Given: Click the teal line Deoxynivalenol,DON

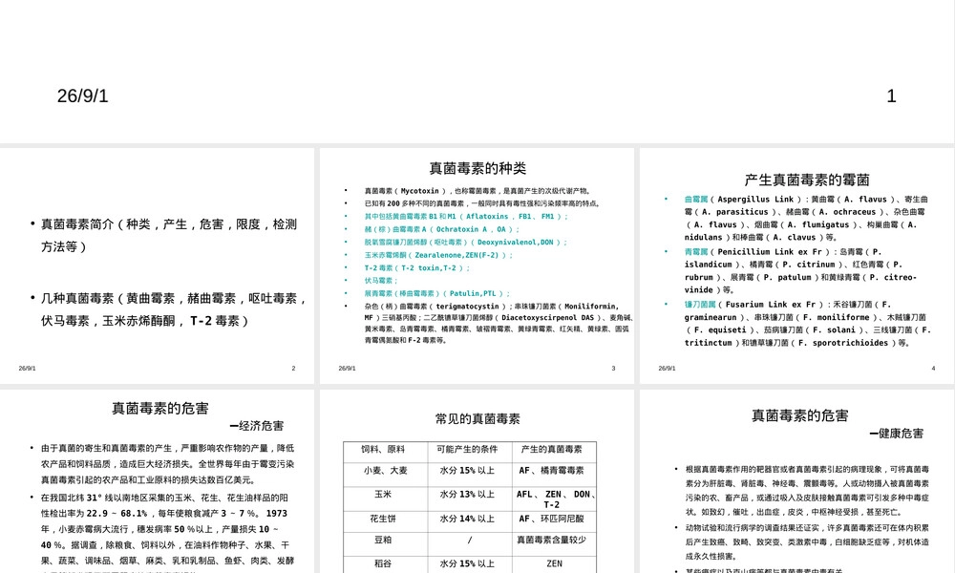Looking at the screenshot, I should (465, 242).
